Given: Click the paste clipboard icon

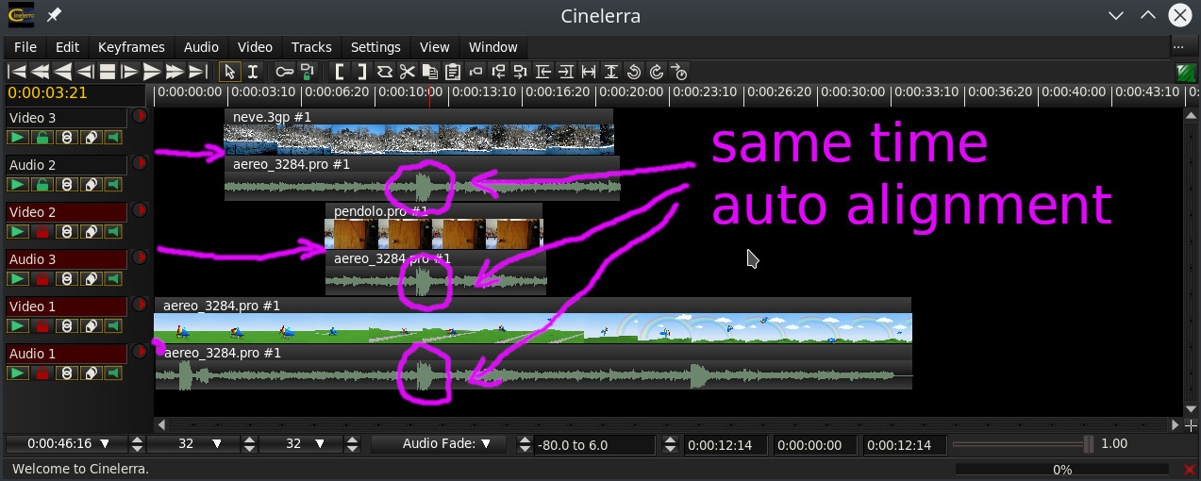Looking at the screenshot, I should pyautogui.click(x=453, y=72).
